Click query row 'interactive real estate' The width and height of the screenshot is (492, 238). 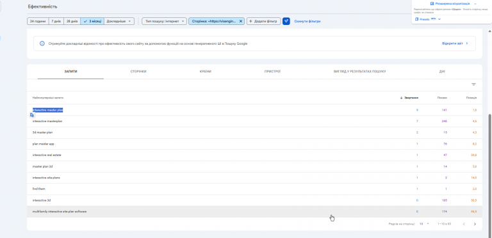[x=254, y=155]
